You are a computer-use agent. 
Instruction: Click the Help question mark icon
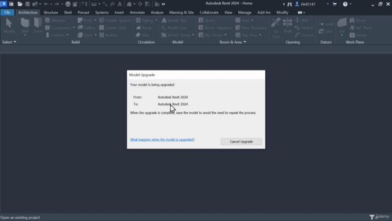(x=345, y=4)
